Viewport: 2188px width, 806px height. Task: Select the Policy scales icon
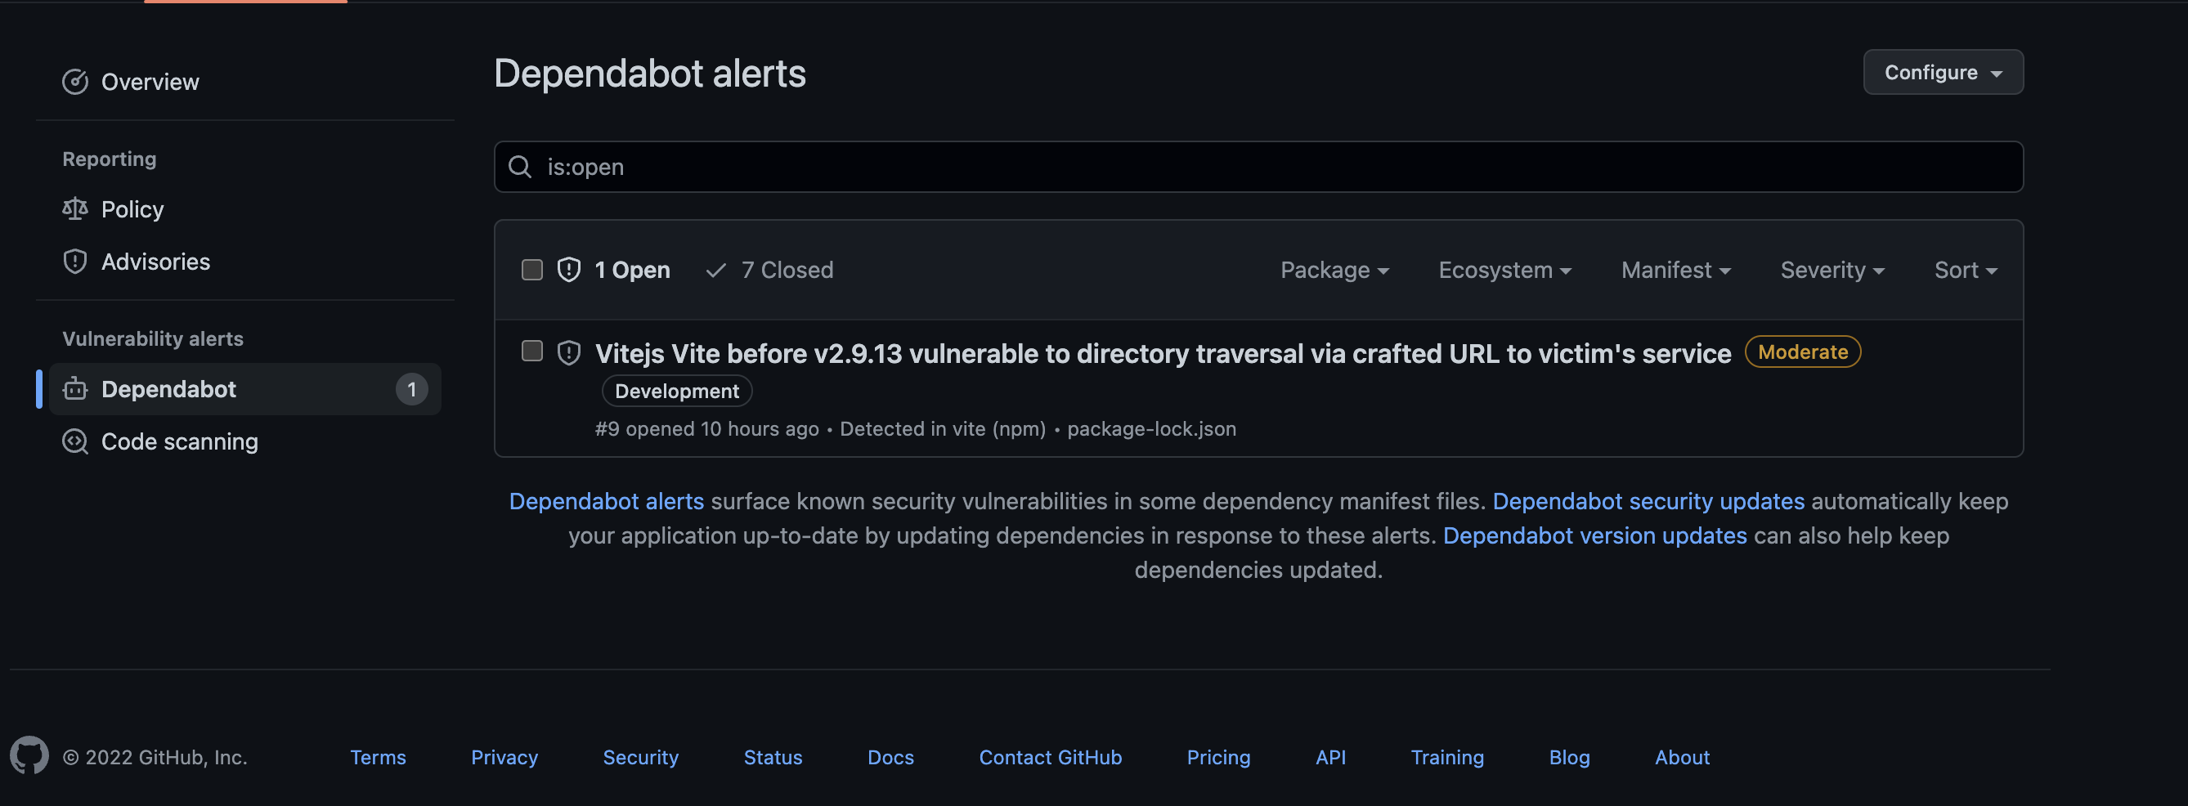pos(75,209)
